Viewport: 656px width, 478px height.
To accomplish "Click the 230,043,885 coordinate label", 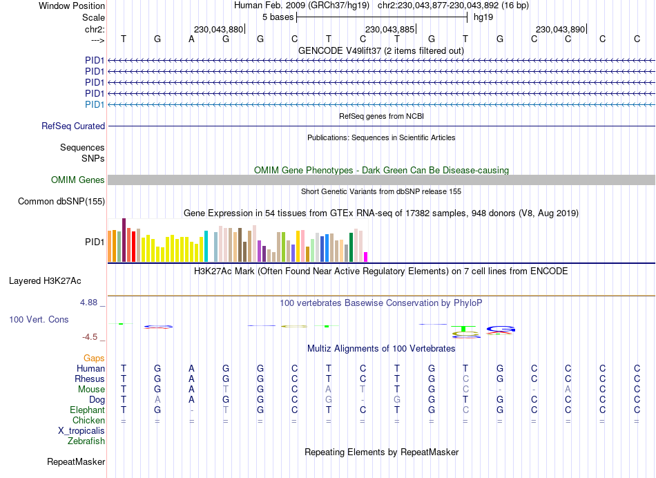I will (x=389, y=29).
